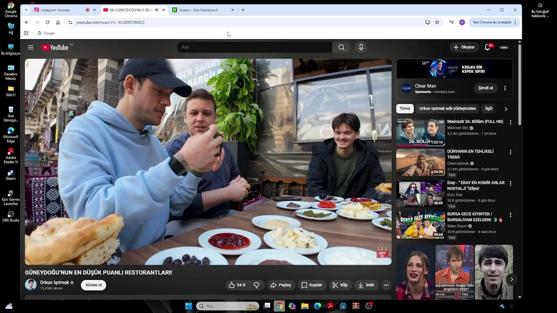Open the YouTube hamburger guide menu
Image resolution: width=557 pixels, height=313 pixels.
click(30, 47)
